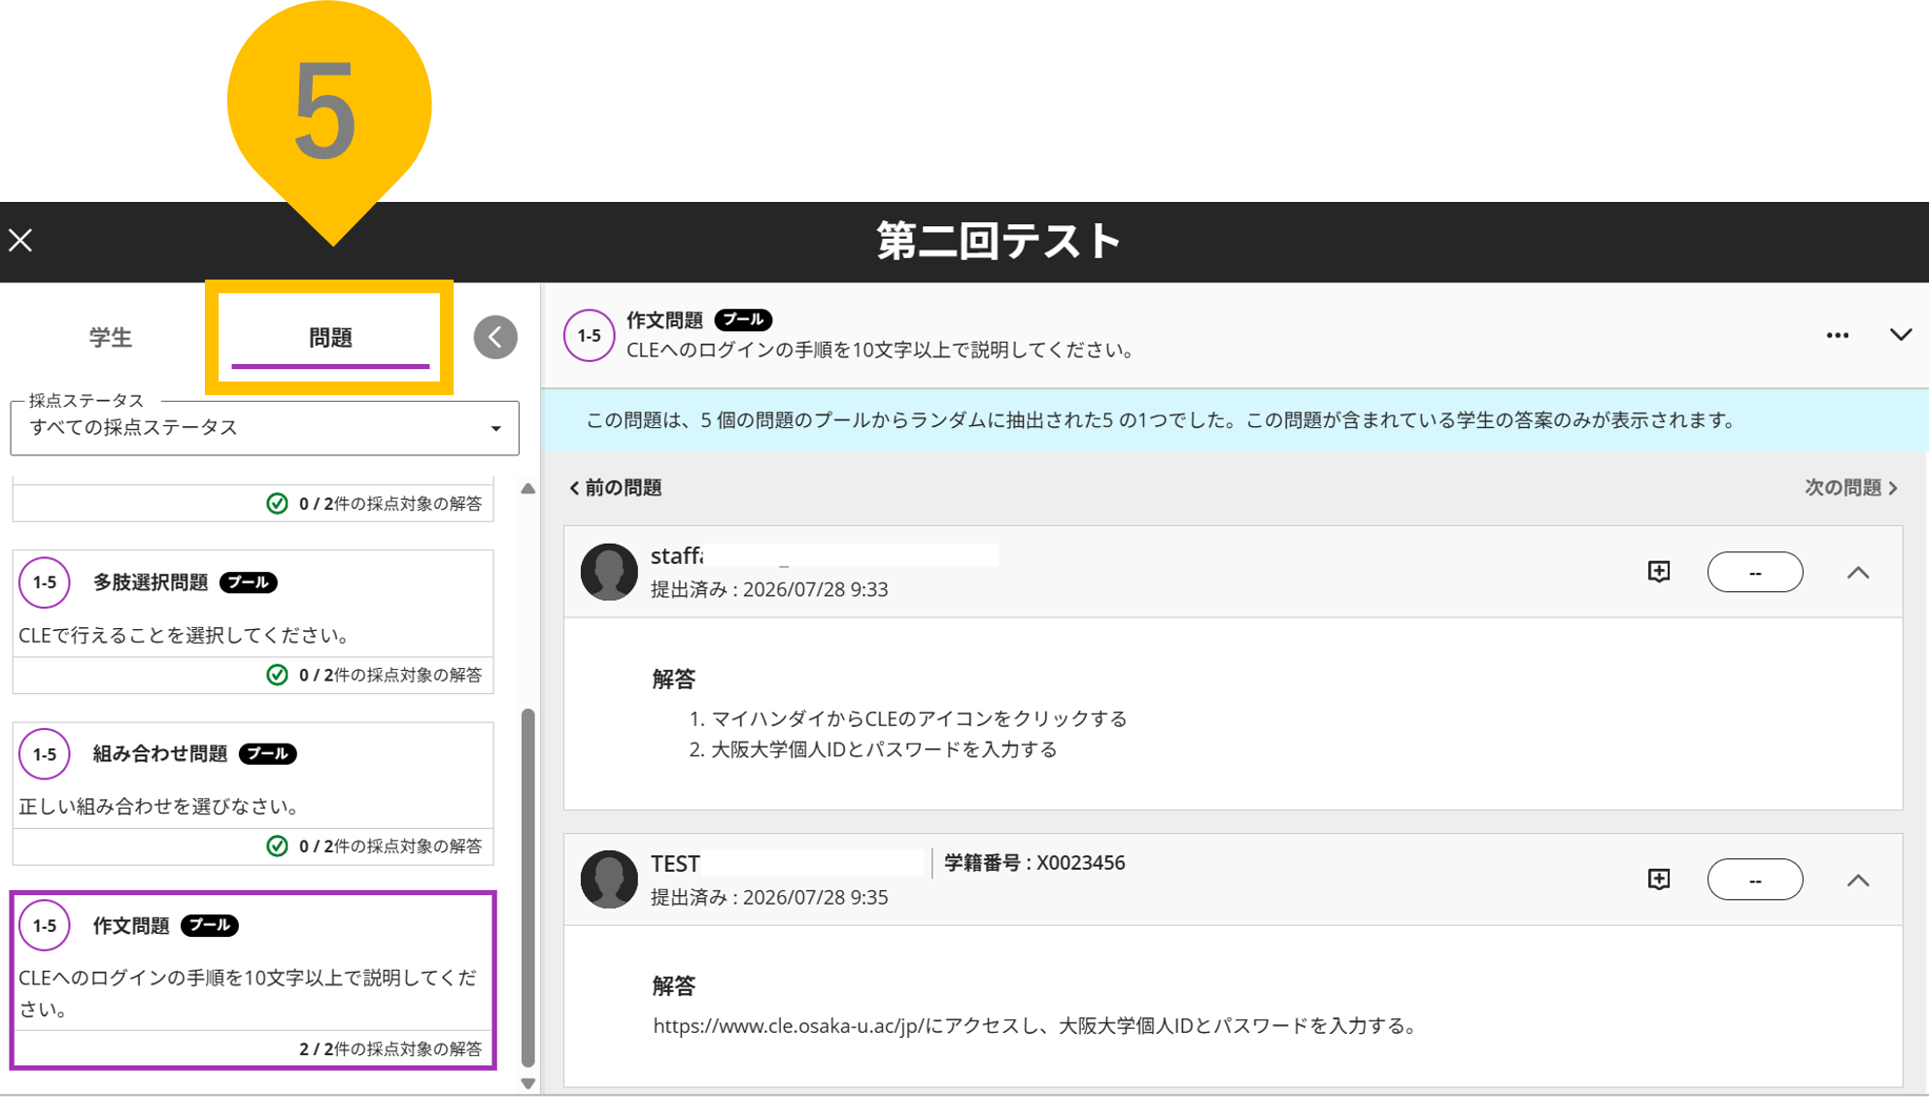Viewport: 1929px width, 1097px height.
Task: Select the 多肢選択問題 question card
Action: pyautogui.click(x=253, y=621)
